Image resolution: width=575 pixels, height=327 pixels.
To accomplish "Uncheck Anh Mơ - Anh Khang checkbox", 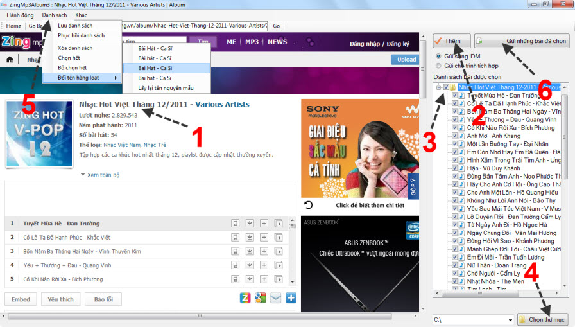I will click(x=454, y=136).
